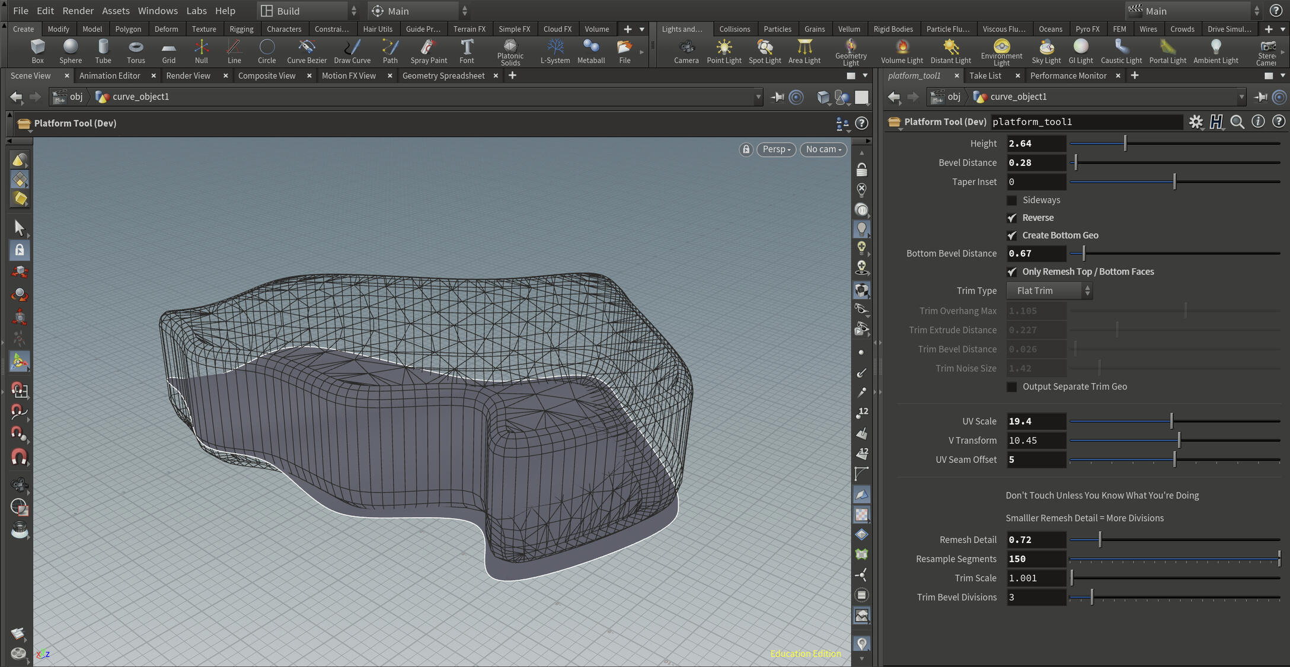Screen dimensions: 1290x667
Task: Click the Platonic Solids shelf tool
Action: (x=510, y=51)
